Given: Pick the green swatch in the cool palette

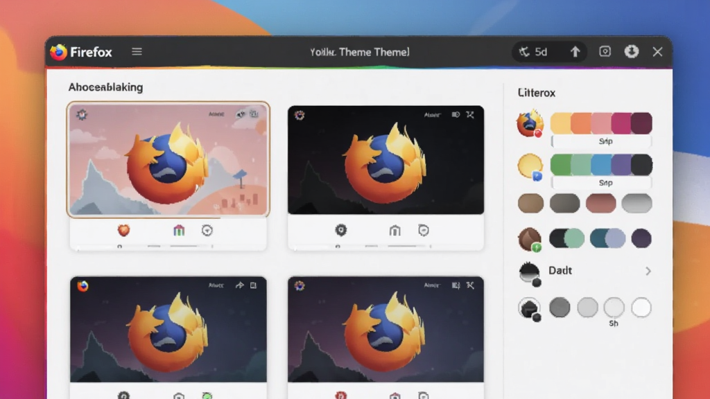Looking at the screenshot, I should [560, 165].
